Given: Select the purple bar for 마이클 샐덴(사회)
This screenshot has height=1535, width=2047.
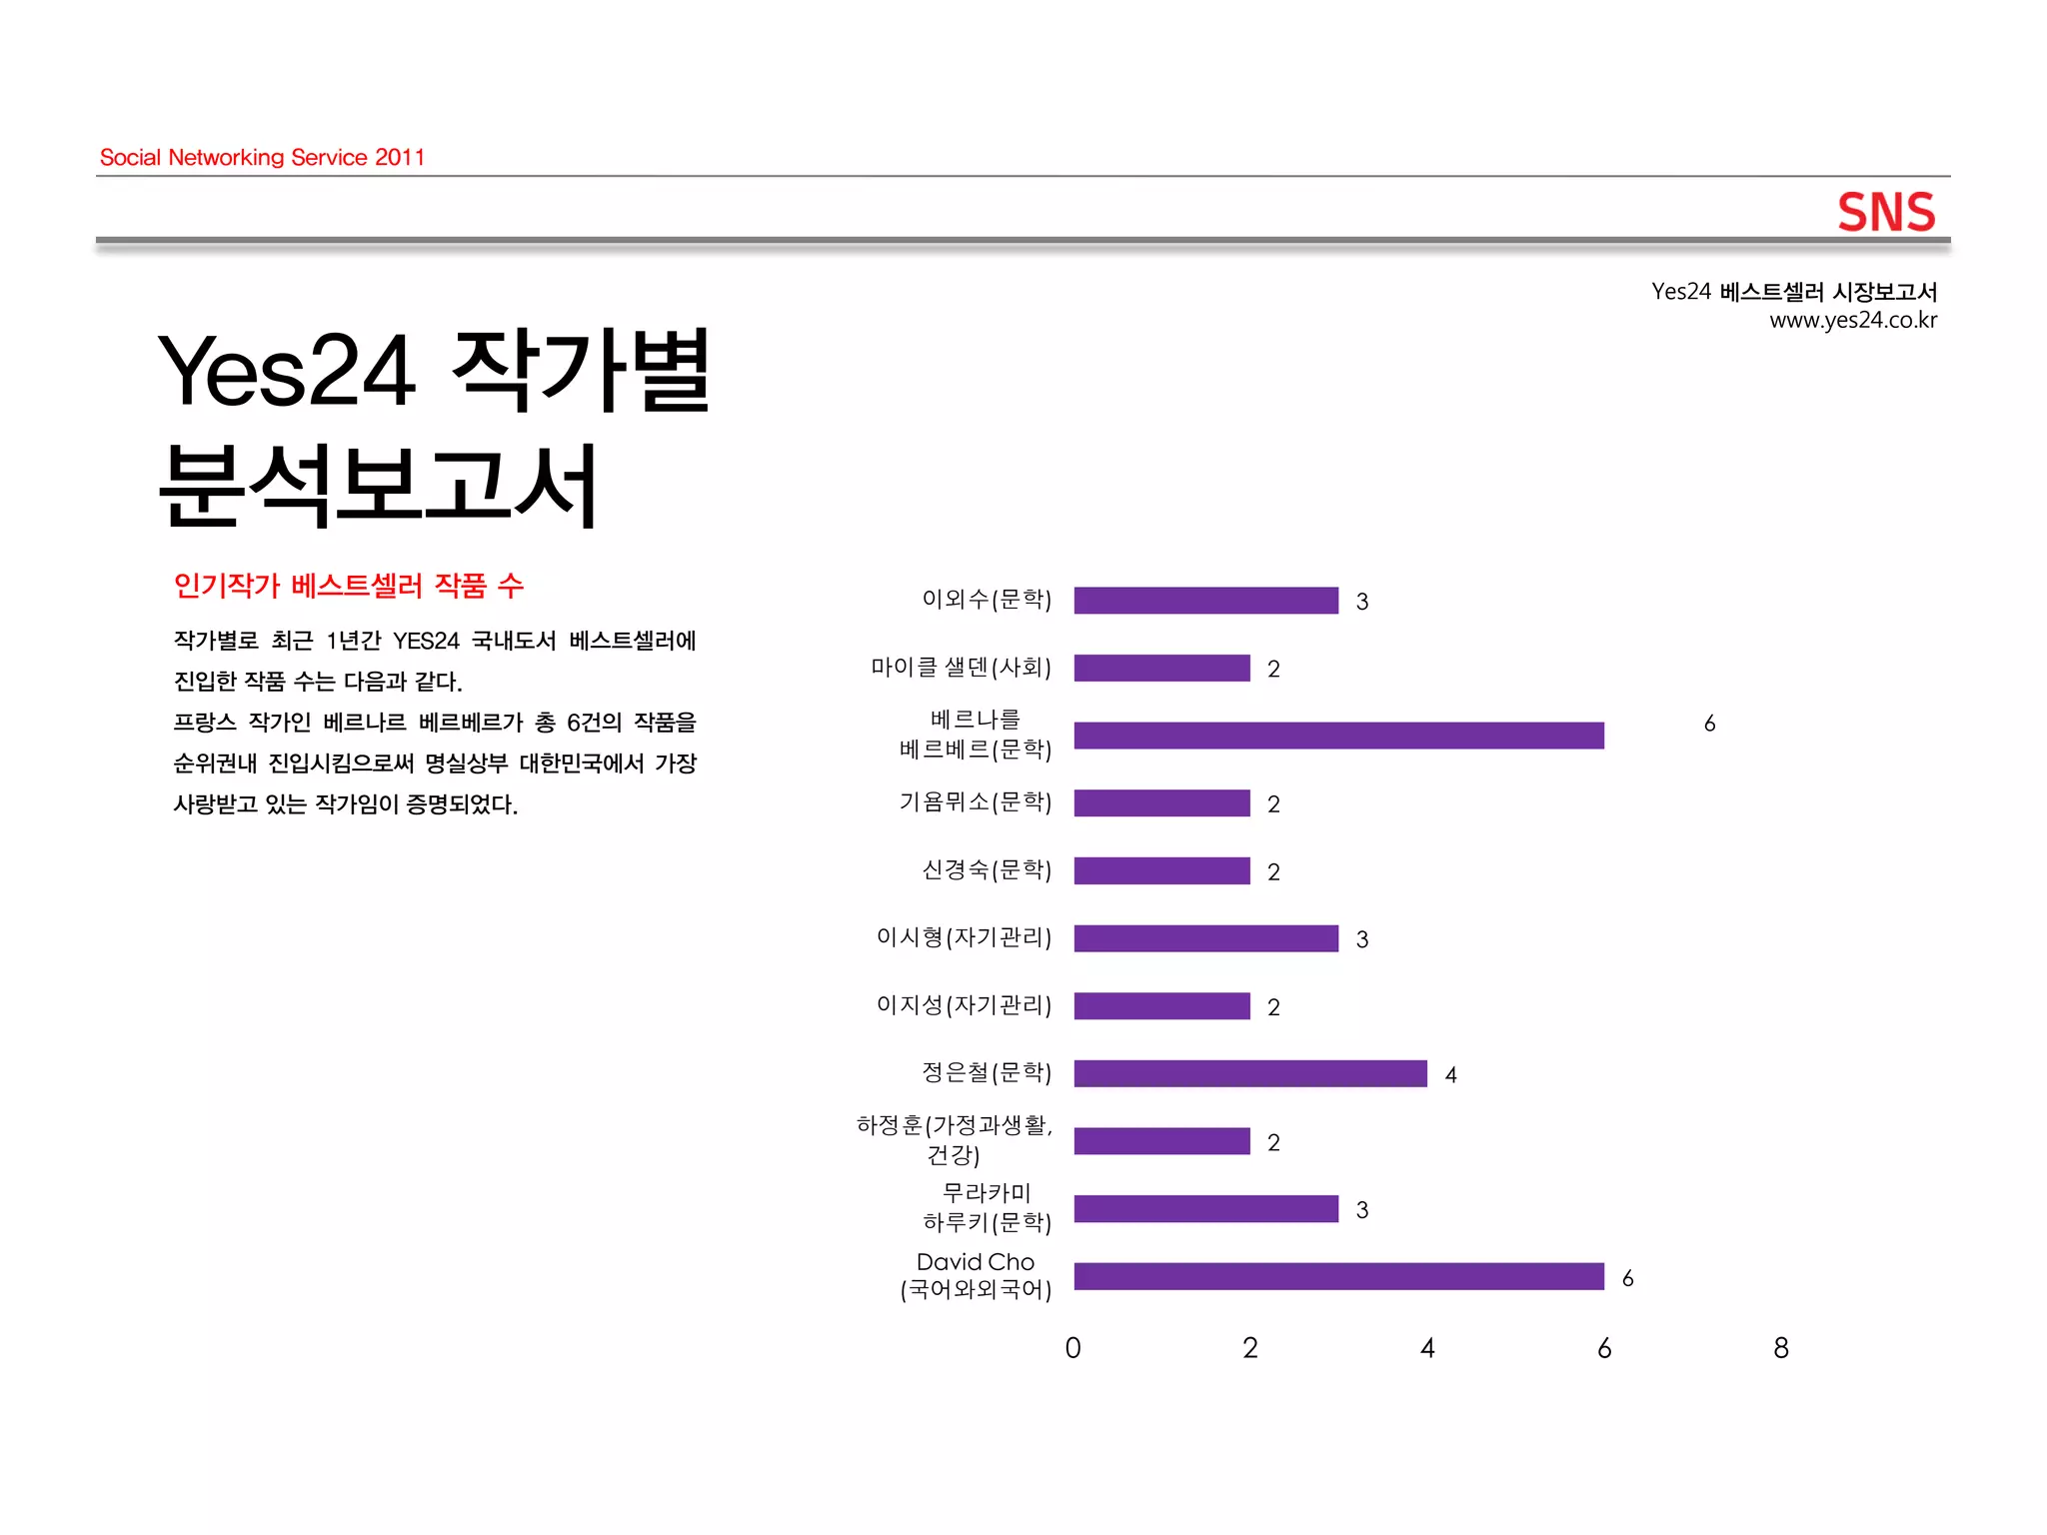Looking at the screenshot, I should [x=1162, y=669].
